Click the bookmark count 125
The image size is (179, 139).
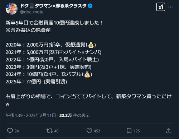pos(137,131)
